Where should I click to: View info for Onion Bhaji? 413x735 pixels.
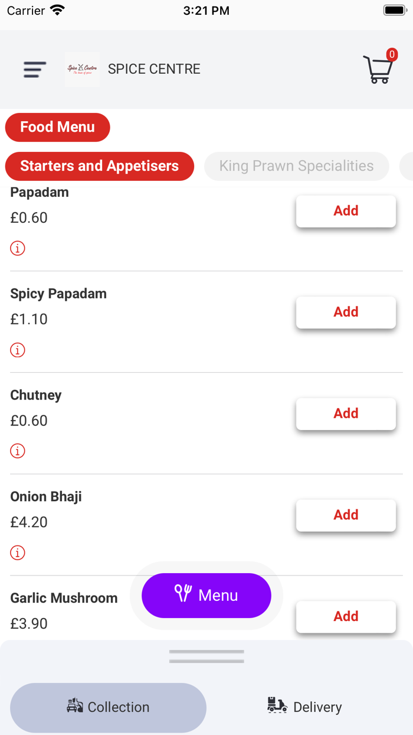click(x=17, y=552)
